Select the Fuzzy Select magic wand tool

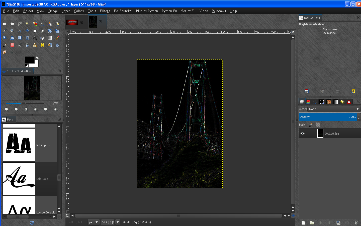click(27, 24)
